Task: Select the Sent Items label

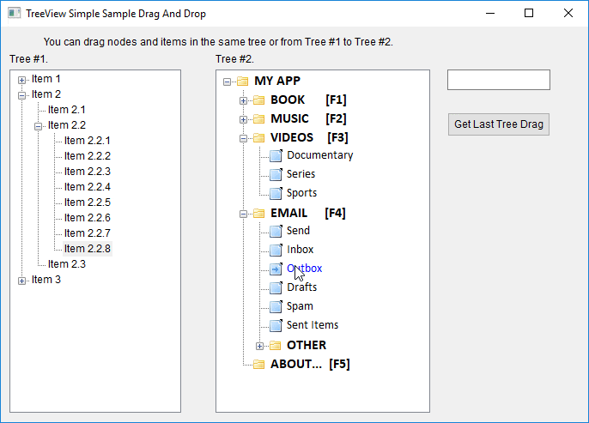Action: [x=313, y=324]
